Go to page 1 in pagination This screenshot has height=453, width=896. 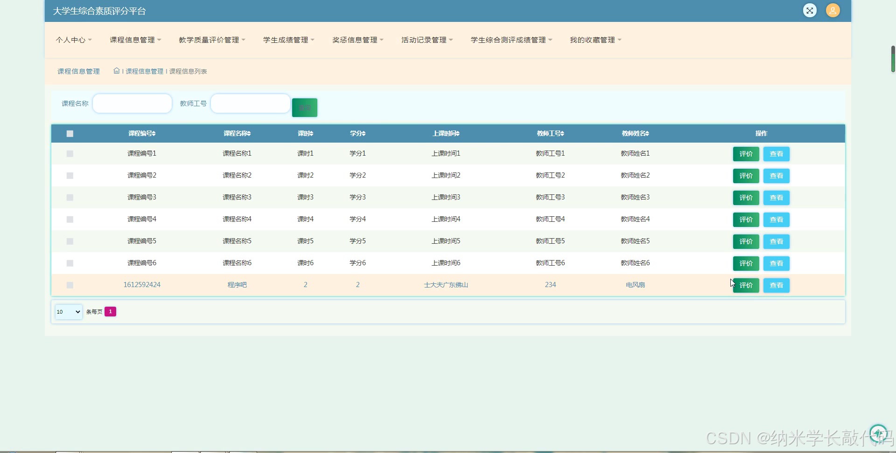[110, 311]
